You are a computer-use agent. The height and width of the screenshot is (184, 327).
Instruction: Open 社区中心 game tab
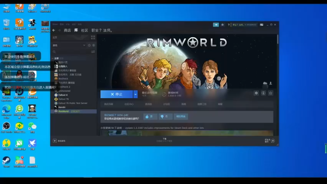click(129, 104)
